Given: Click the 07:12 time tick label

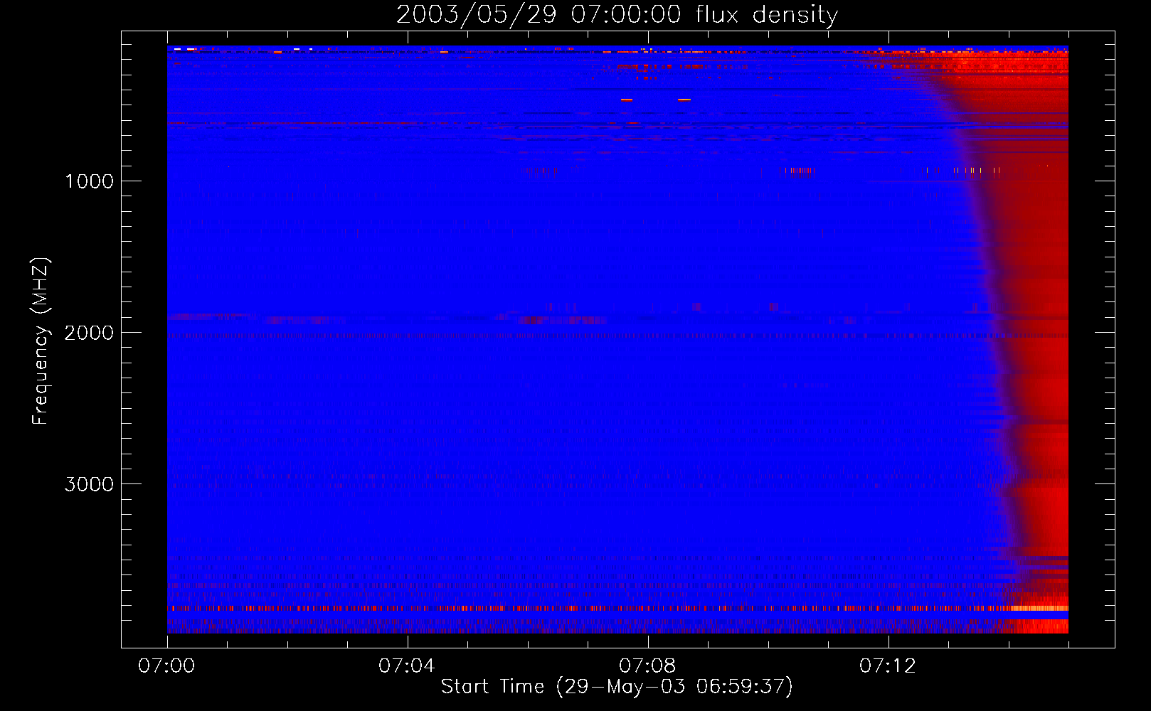Looking at the screenshot, I should click(x=888, y=666).
